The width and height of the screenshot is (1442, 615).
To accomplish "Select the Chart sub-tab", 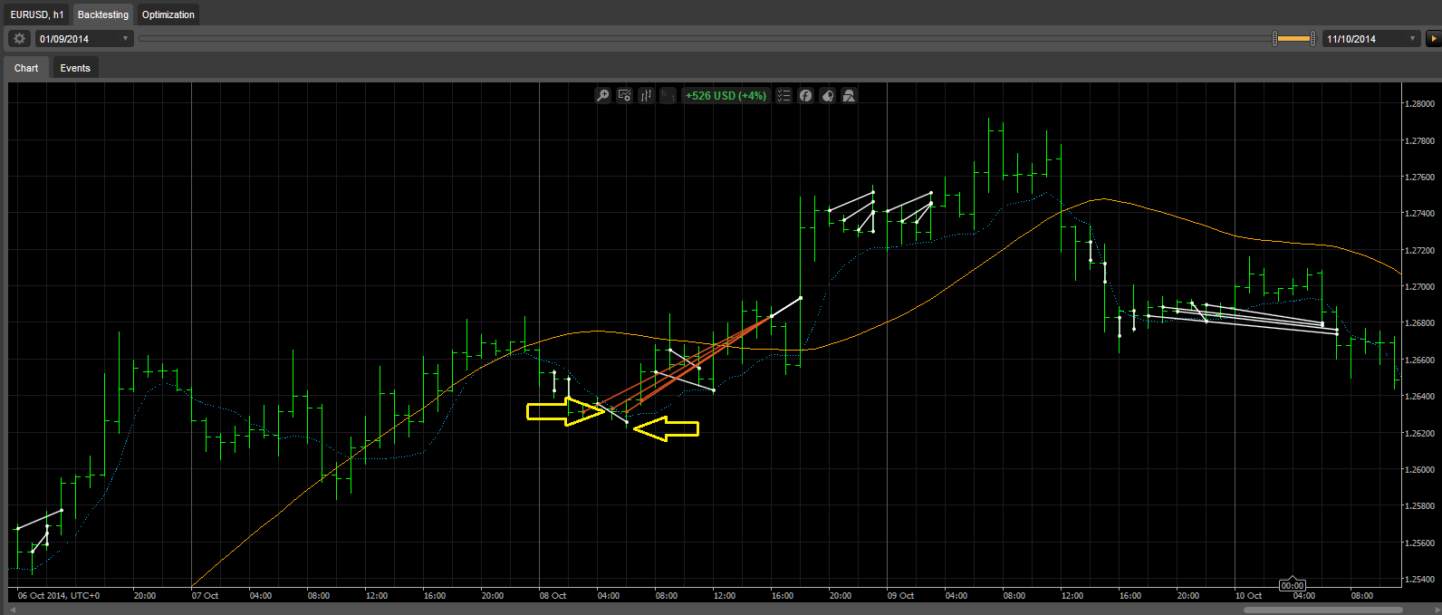I will tap(26, 68).
